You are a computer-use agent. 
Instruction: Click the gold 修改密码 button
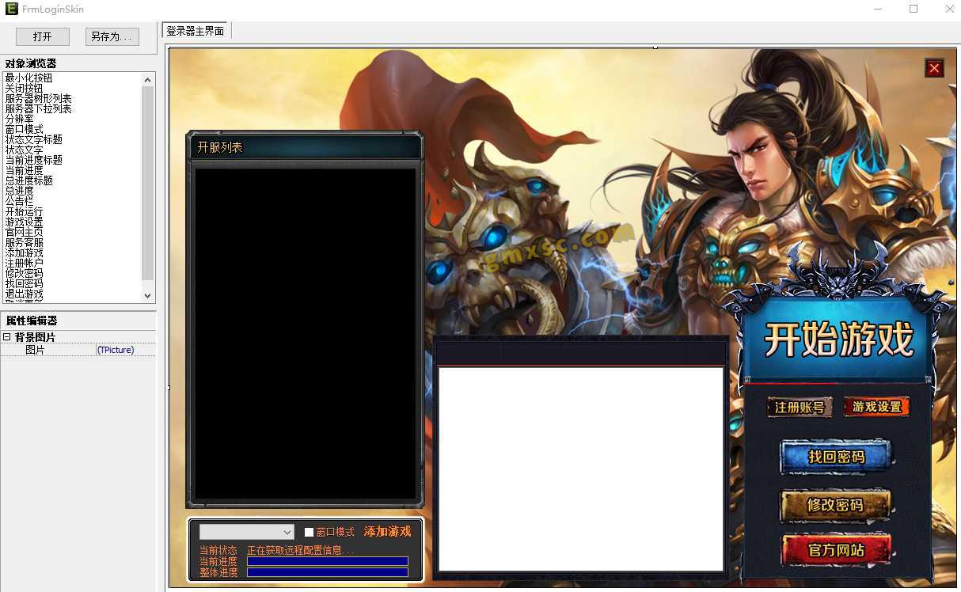[836, 505]
